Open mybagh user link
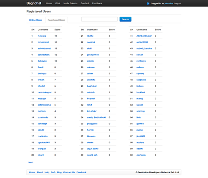 pyautogui.click(x=42, y=99)
